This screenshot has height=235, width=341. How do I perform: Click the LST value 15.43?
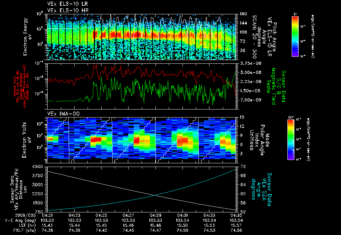(x=47, y=225)
